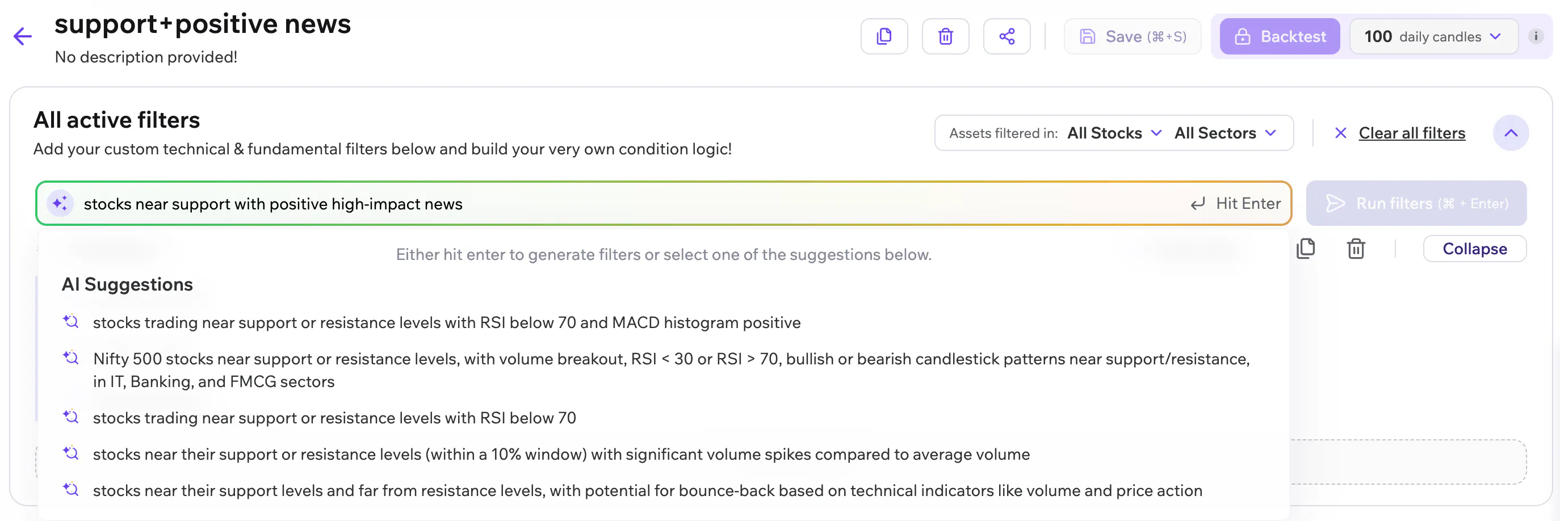Click the Clear all filters link
1560x521 pixels.
pos(1412,133)
